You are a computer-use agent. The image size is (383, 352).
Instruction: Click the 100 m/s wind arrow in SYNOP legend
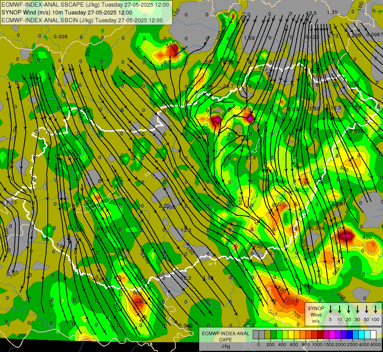376,309
